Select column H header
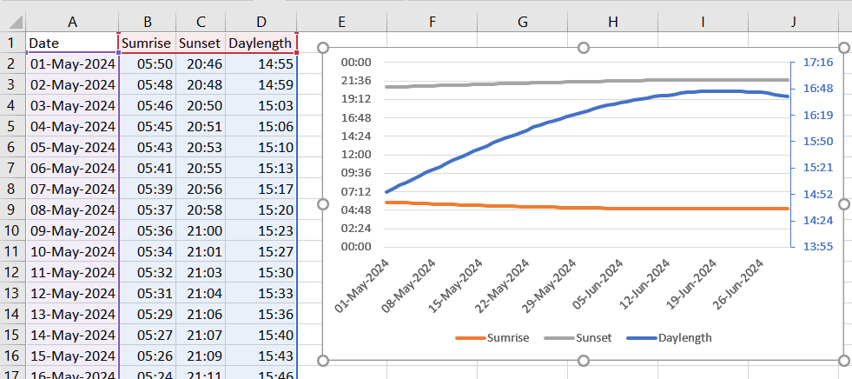 [612, 22]
